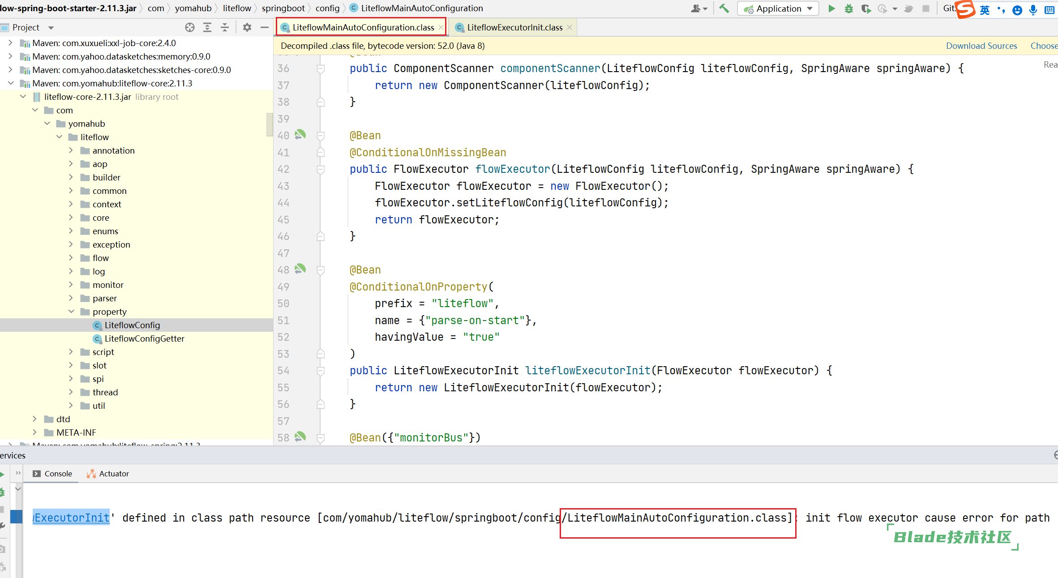Select LiteflowConfig class in tree
Image resolution: width=1058 pixels, height=578 pixels.
132,325
